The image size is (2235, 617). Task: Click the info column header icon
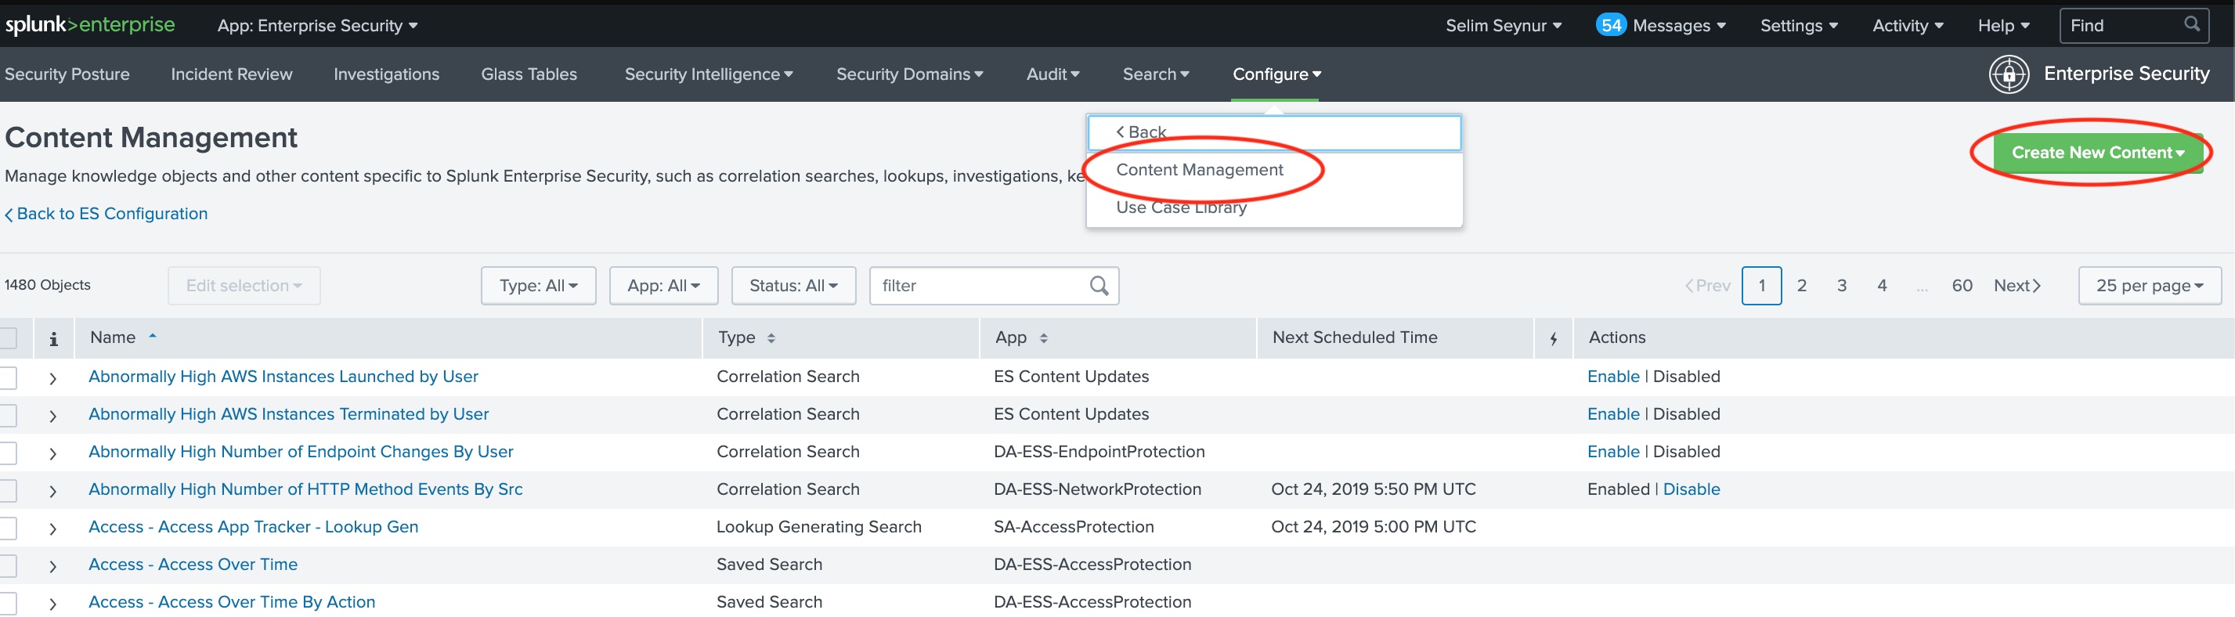tap(54, 338)
